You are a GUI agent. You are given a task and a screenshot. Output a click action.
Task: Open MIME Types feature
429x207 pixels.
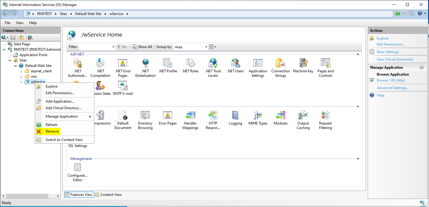tap(258, 118)
